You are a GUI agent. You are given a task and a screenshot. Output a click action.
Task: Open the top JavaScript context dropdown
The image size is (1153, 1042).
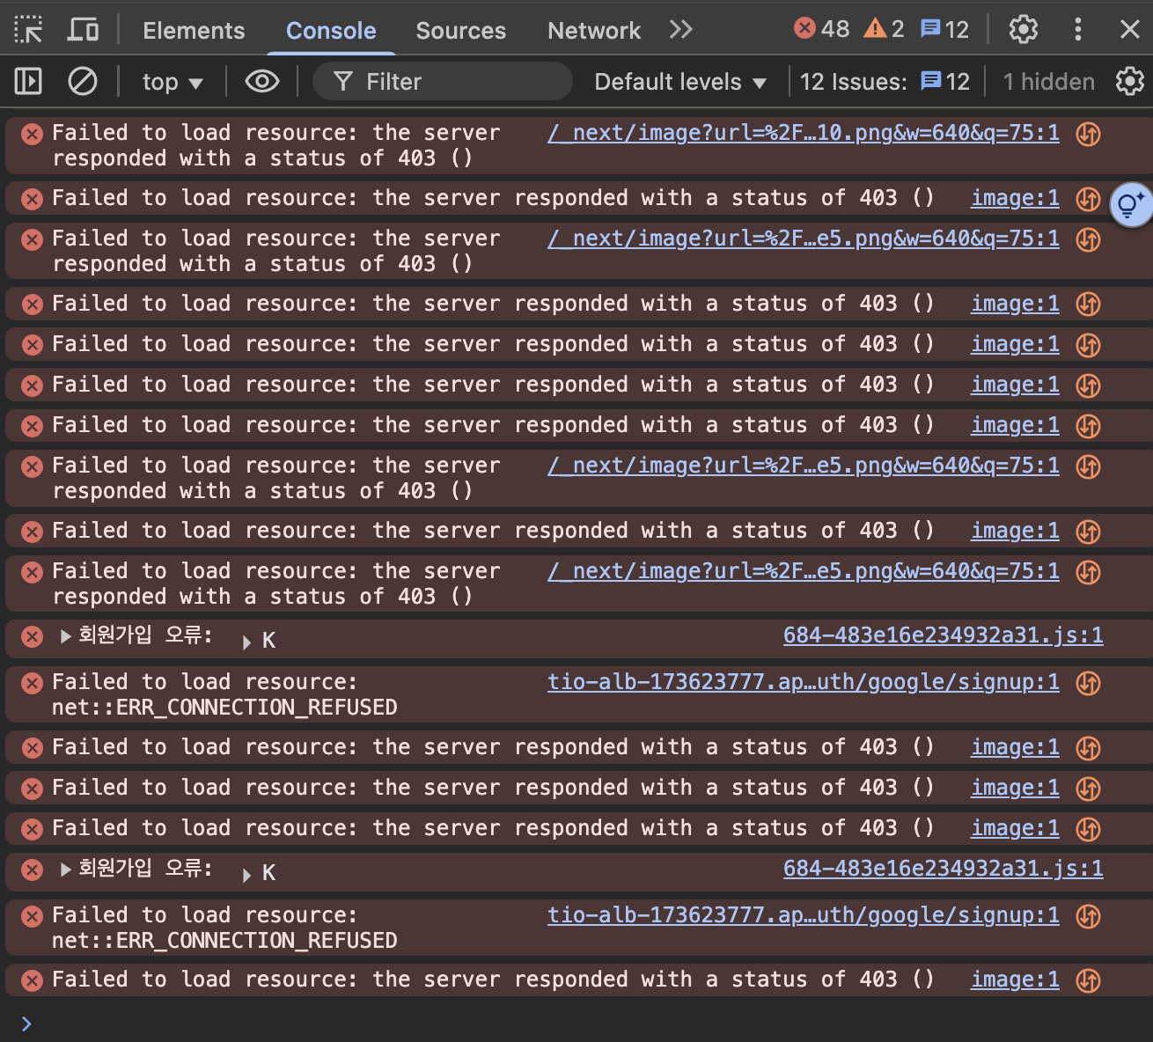pos(173,82)
